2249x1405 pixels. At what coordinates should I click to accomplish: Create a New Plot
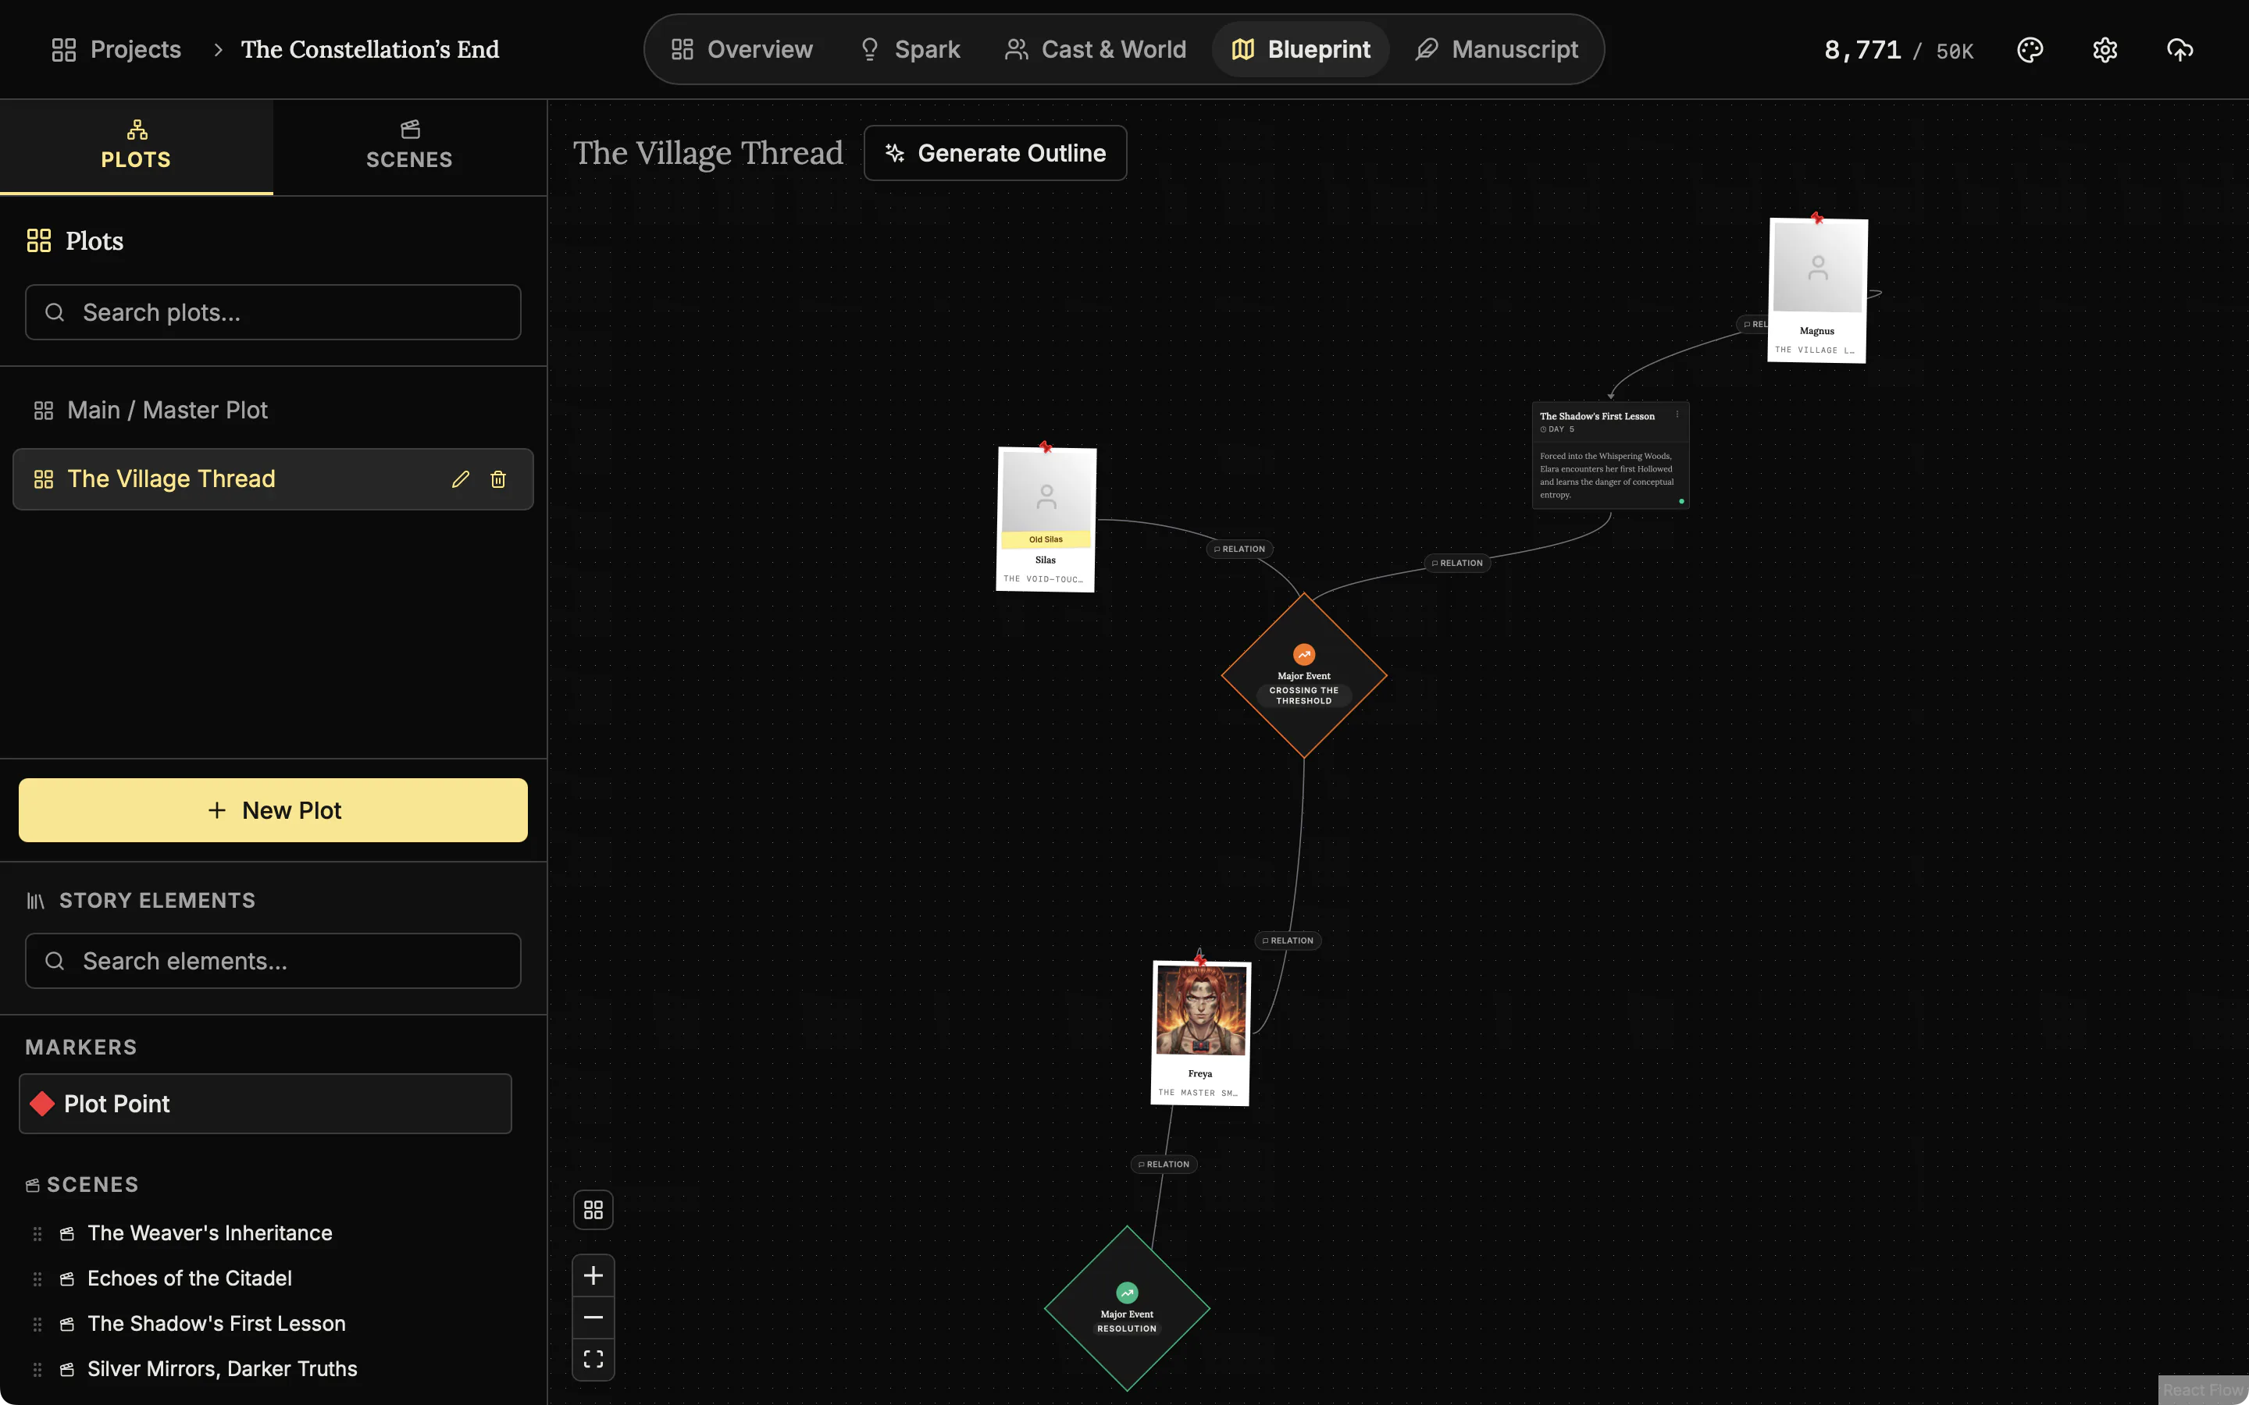pyautogui.click(x=273, y=810)
